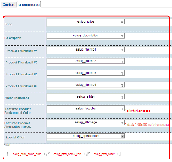This screenshot has height=162, width=172.
Task: Click the Slider Thumbnail label
Action: pyautogui.click(x=17, y=98)
